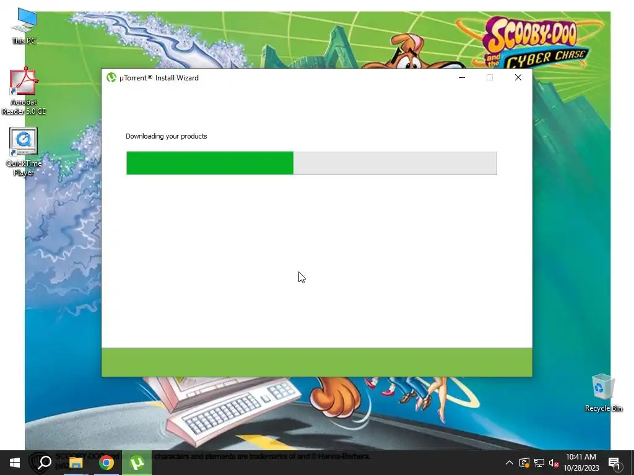The height and width of the screenshot is (475, 634).
Task: Click the security warning tray icon
Action: tap(524, 463)
